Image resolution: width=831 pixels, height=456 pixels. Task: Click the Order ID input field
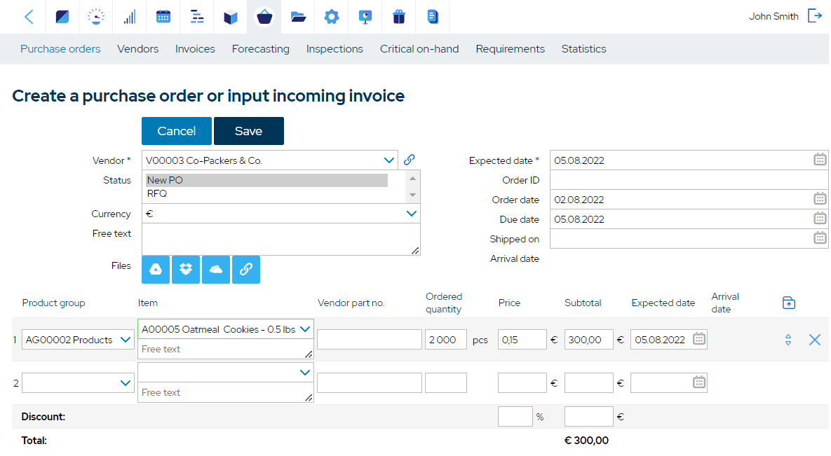pos(689,180)
